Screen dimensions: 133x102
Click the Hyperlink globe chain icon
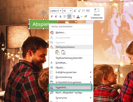tap(52, 88)
